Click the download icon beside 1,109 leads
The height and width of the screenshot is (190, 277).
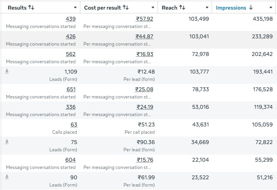pos(7,71)
